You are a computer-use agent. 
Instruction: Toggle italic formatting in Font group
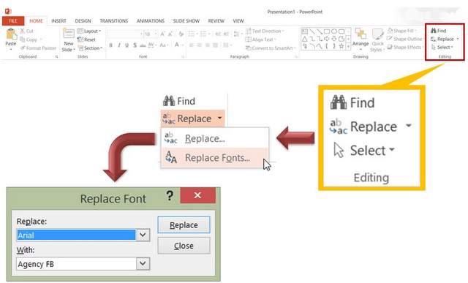click(x=118, y=45)
